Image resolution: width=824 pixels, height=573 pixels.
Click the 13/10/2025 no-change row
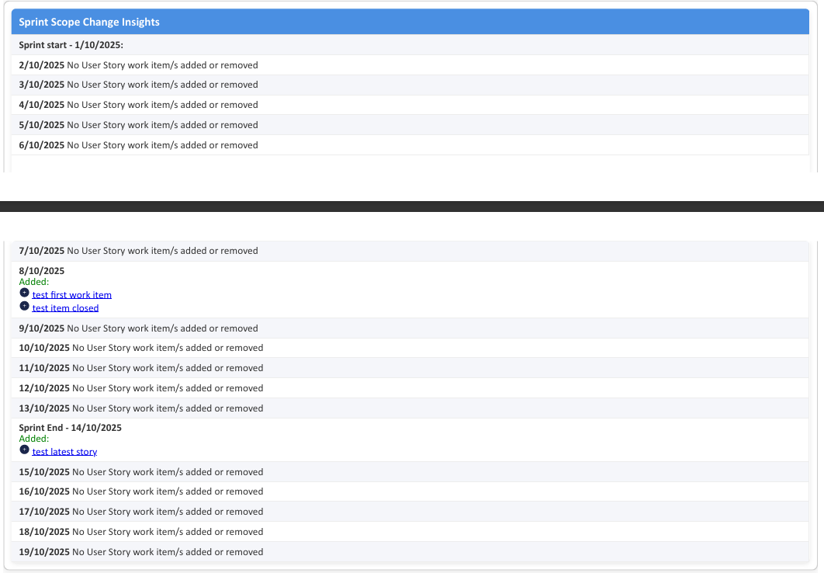point(141,408)
